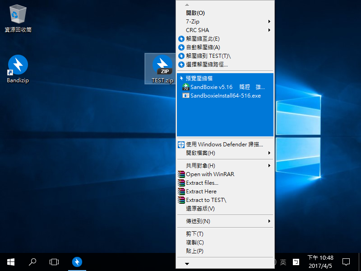Expand the 7-Zip submenu arrow

(x=269, y=21)
